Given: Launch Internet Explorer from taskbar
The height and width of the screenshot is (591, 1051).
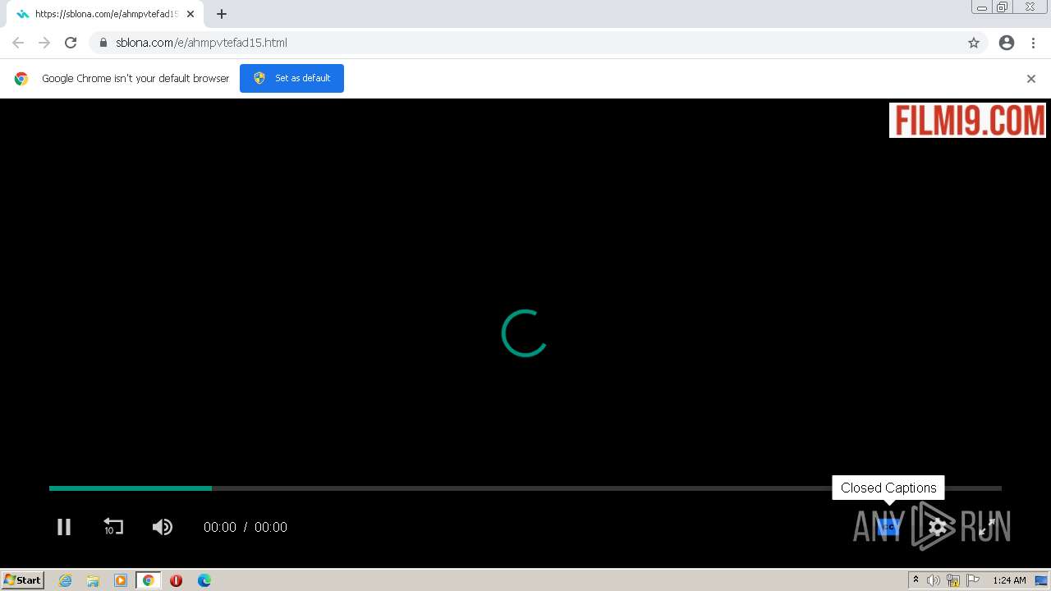Looking at the screenshot, I should 66,580.
